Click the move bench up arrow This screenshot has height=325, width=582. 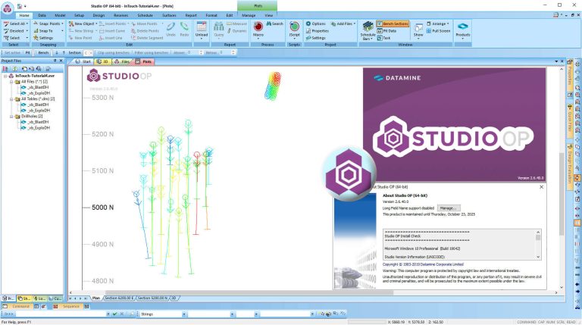coord(64,53)
